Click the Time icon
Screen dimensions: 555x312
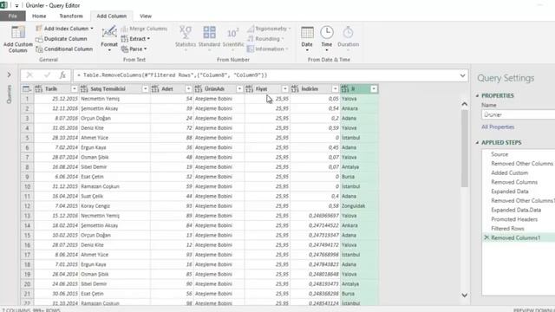click(327, 33)
